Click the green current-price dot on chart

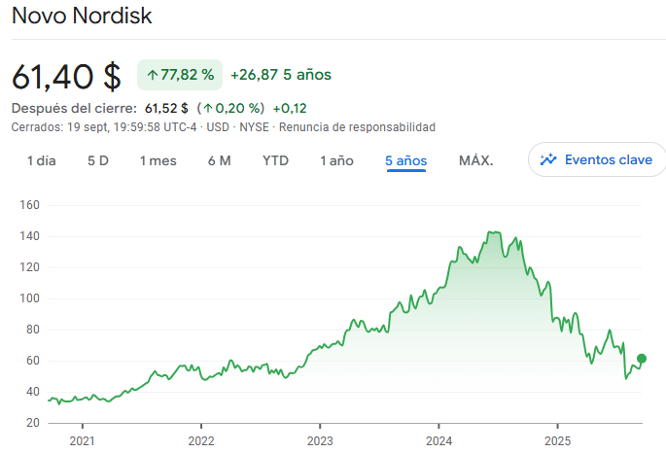coord(642,359)
